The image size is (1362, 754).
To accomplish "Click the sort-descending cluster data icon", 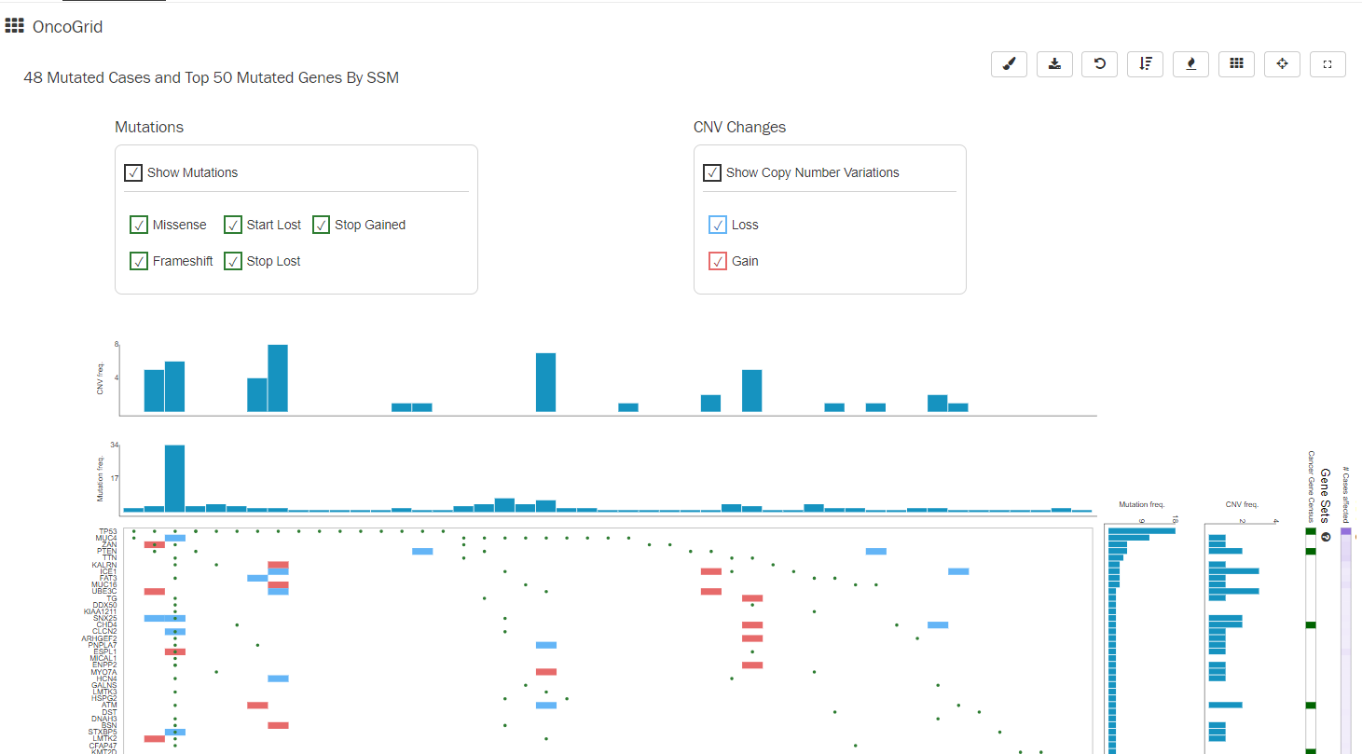I will tap(1146, 63).
